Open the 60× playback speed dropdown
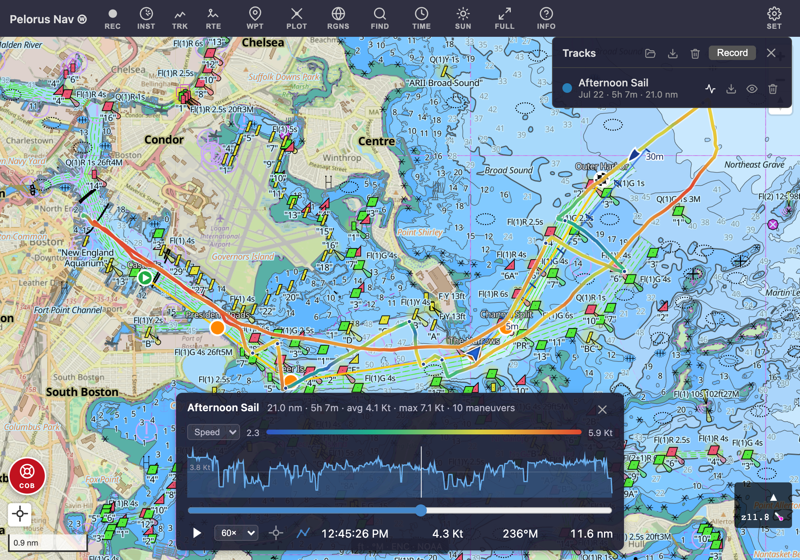 tap(236, 533)
